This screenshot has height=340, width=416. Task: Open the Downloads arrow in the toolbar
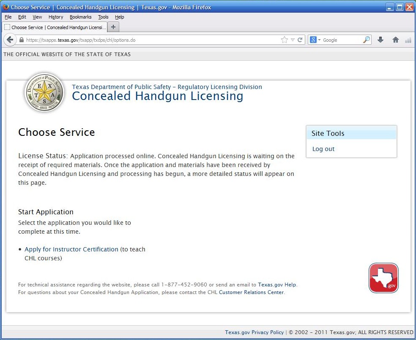pyautogui.click(x=380, y=40)
